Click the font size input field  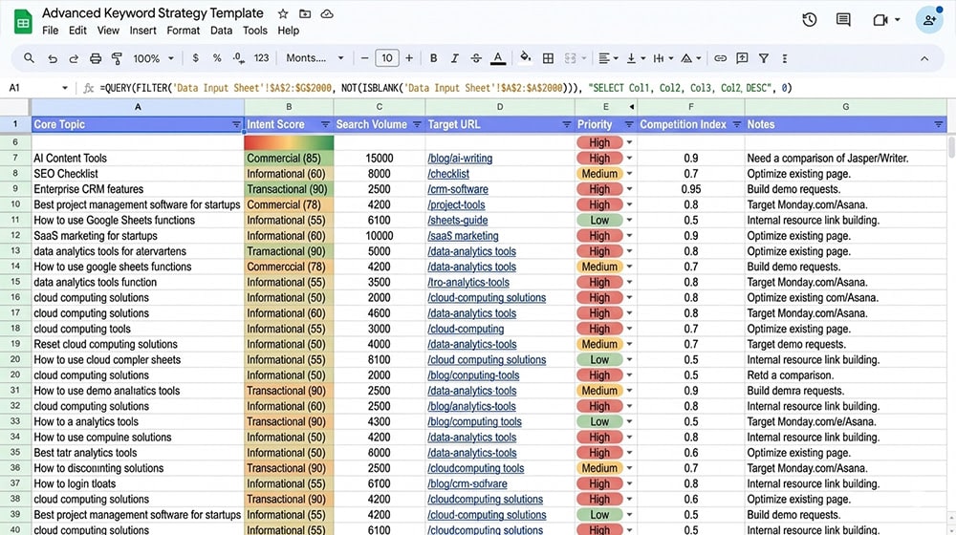point(386,58)
